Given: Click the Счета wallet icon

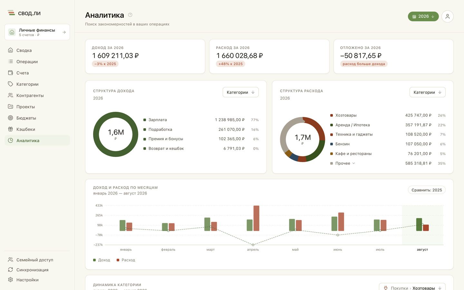Looking at the screenshot, I should tap(11, 73).
